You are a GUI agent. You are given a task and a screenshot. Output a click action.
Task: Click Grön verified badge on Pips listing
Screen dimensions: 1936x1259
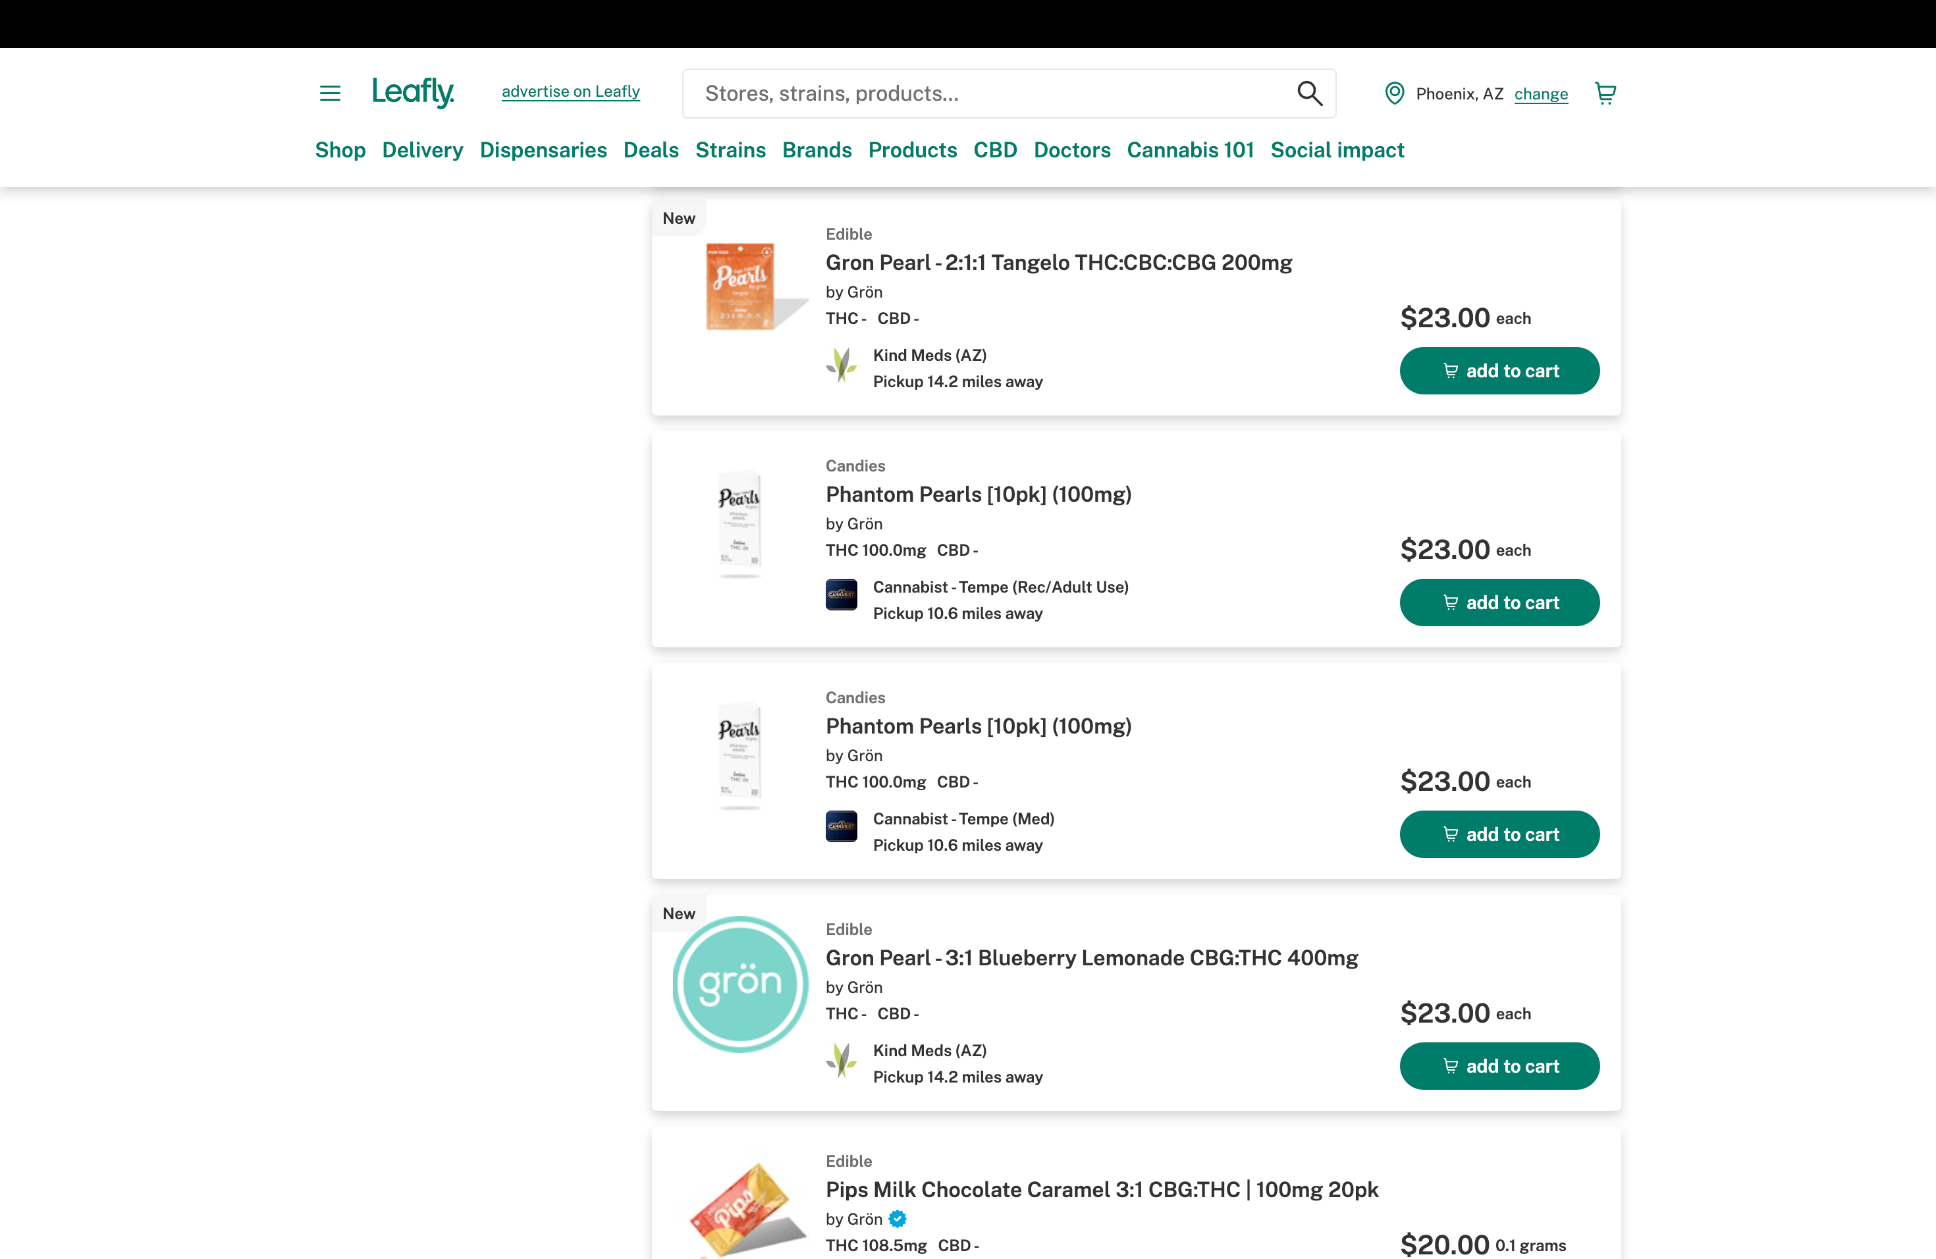[898, 1219]
